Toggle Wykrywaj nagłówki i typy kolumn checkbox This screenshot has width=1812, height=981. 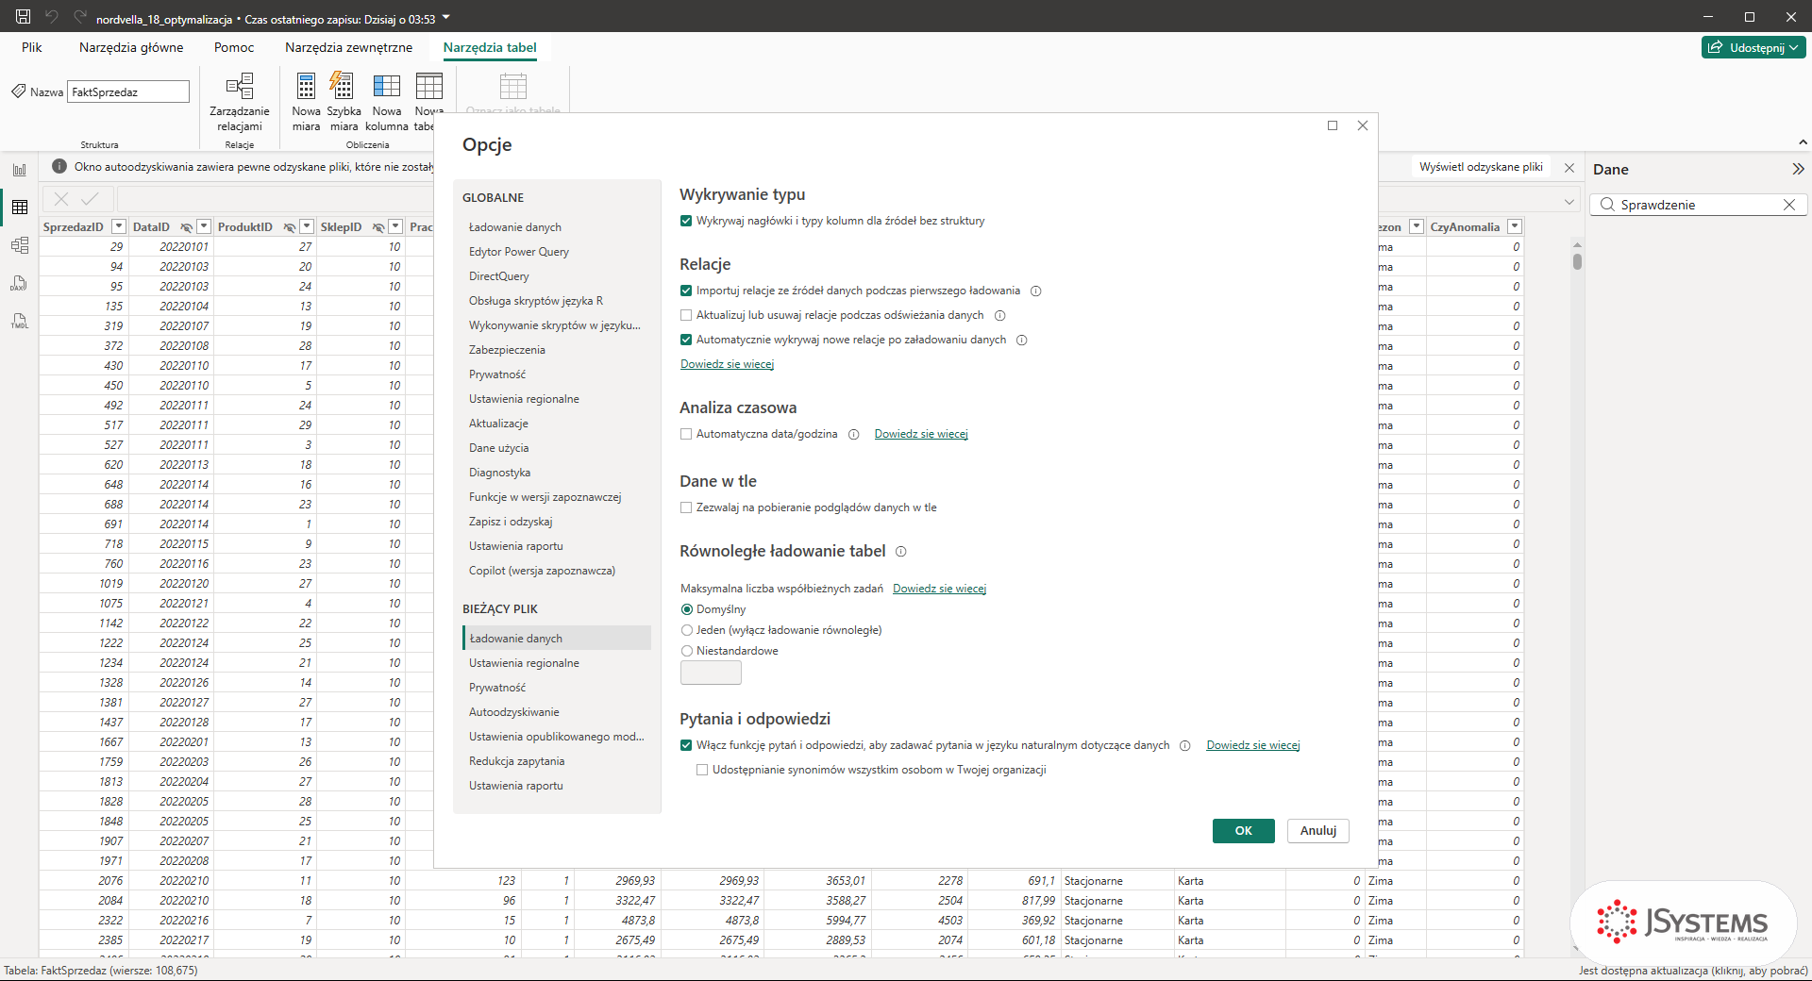686,222
